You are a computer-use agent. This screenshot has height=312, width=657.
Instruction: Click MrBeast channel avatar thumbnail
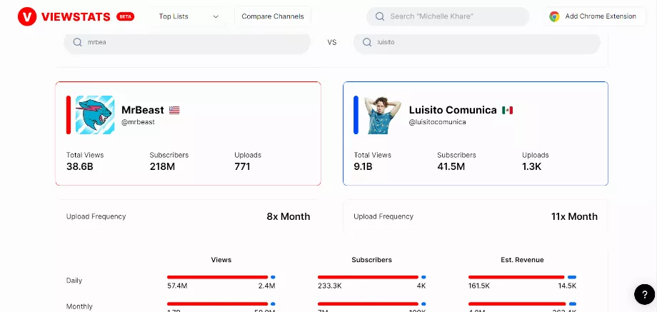95,115
